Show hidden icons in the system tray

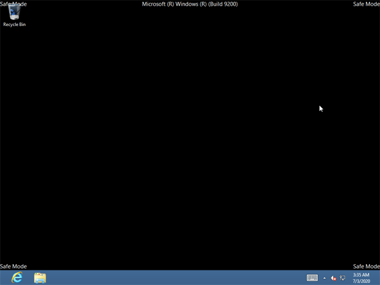pyautogui.click(x=324, y=278)
